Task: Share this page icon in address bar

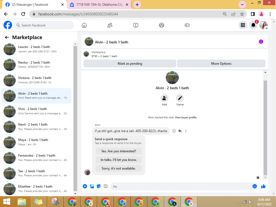Action: tap(233, 14)
